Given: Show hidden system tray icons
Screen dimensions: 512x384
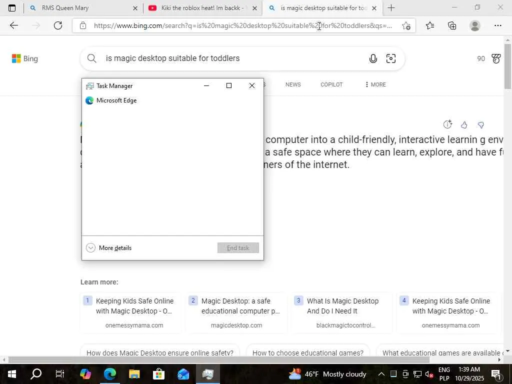Looking at the screenshot, I should [381, 374].
